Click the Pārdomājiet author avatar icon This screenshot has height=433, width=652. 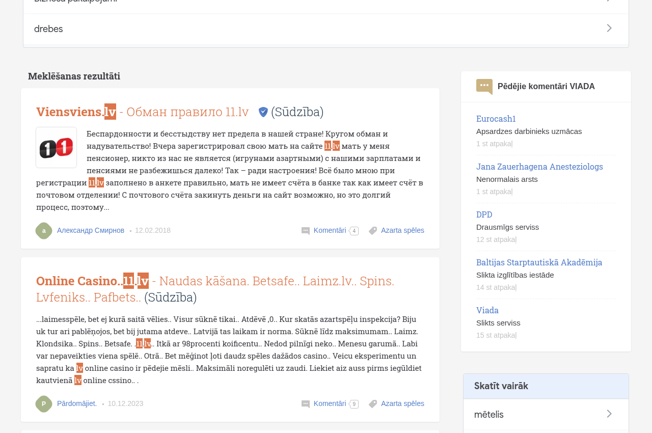(x=44, y=404)
